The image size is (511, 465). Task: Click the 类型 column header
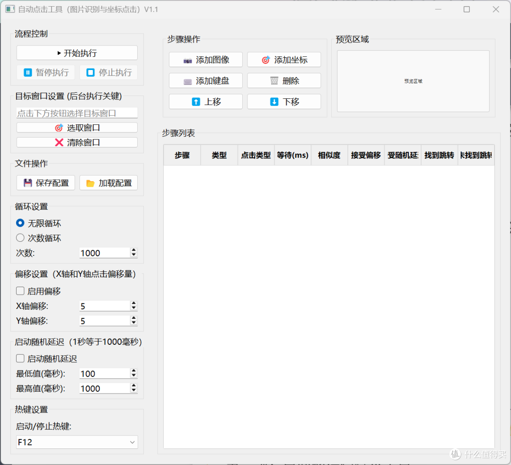point(219,155)
